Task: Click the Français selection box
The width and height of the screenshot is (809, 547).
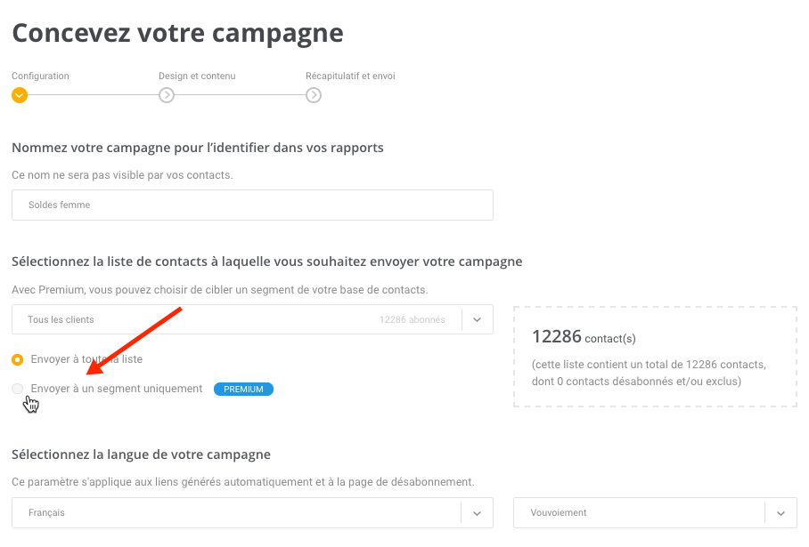Action: pyautogui.click(x=252, y=513)
